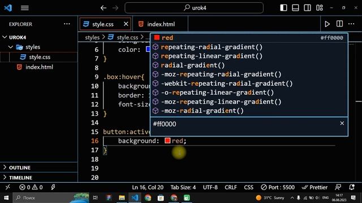The width and height of the screenshot is (362, 203).
Task: Go back with the left arrow
Action: 103,8
